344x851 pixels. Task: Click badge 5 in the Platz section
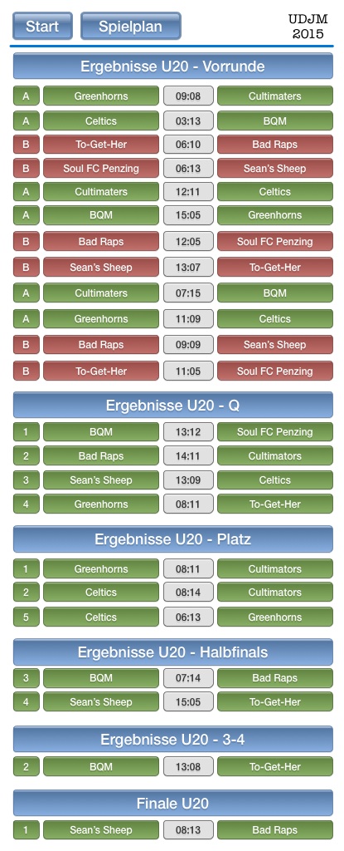click(x=26, y=617)
